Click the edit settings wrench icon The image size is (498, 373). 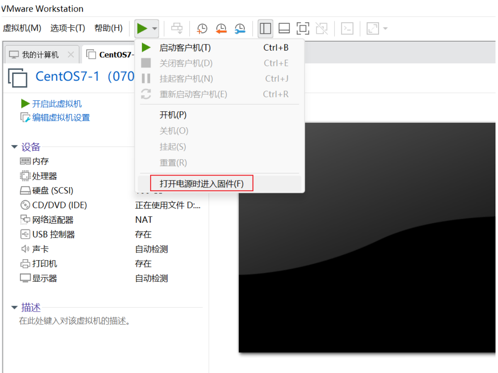[x=25, y=118]
